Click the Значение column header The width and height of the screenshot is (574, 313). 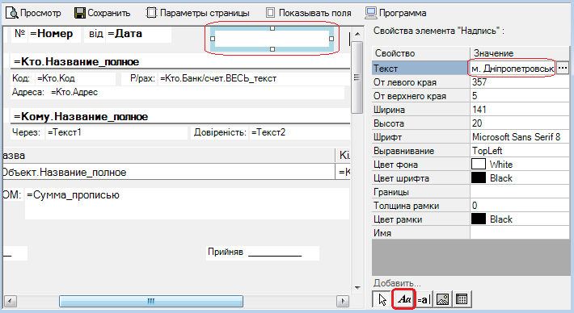tap(520, 53)
